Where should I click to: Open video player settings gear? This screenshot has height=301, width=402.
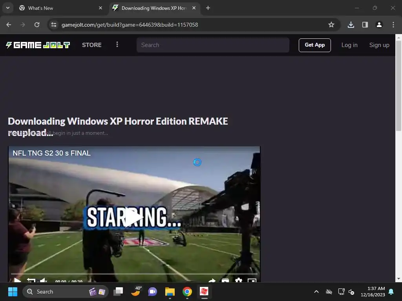pos(238,281)
